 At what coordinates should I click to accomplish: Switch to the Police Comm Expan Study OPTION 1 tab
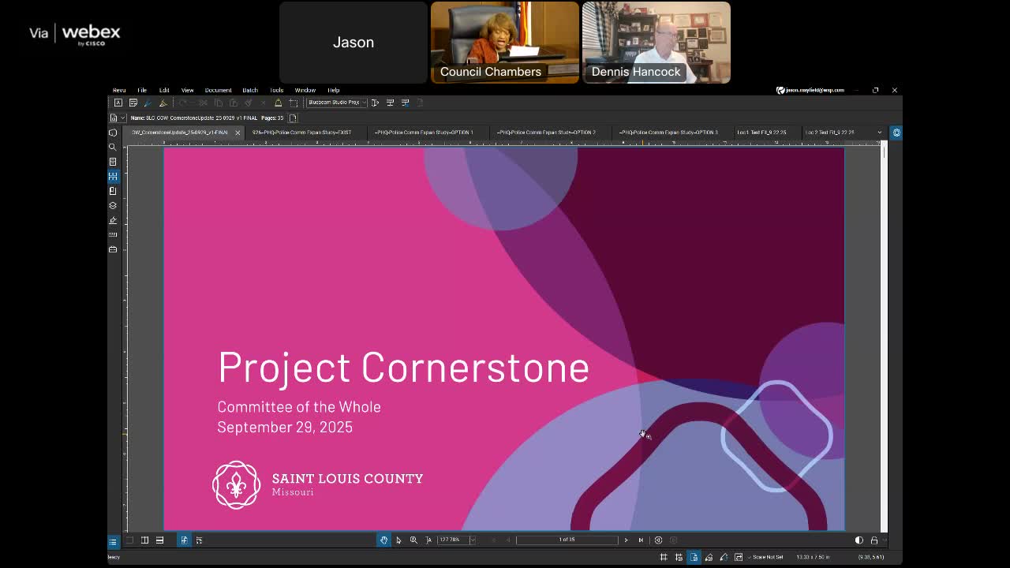[425, 133]
